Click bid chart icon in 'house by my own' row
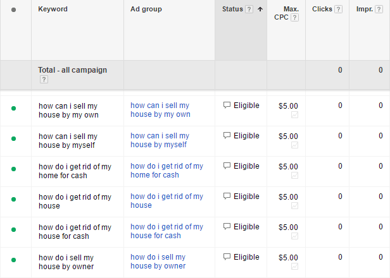The height and width of the screenshot is (278, 390). pos(295,115)
